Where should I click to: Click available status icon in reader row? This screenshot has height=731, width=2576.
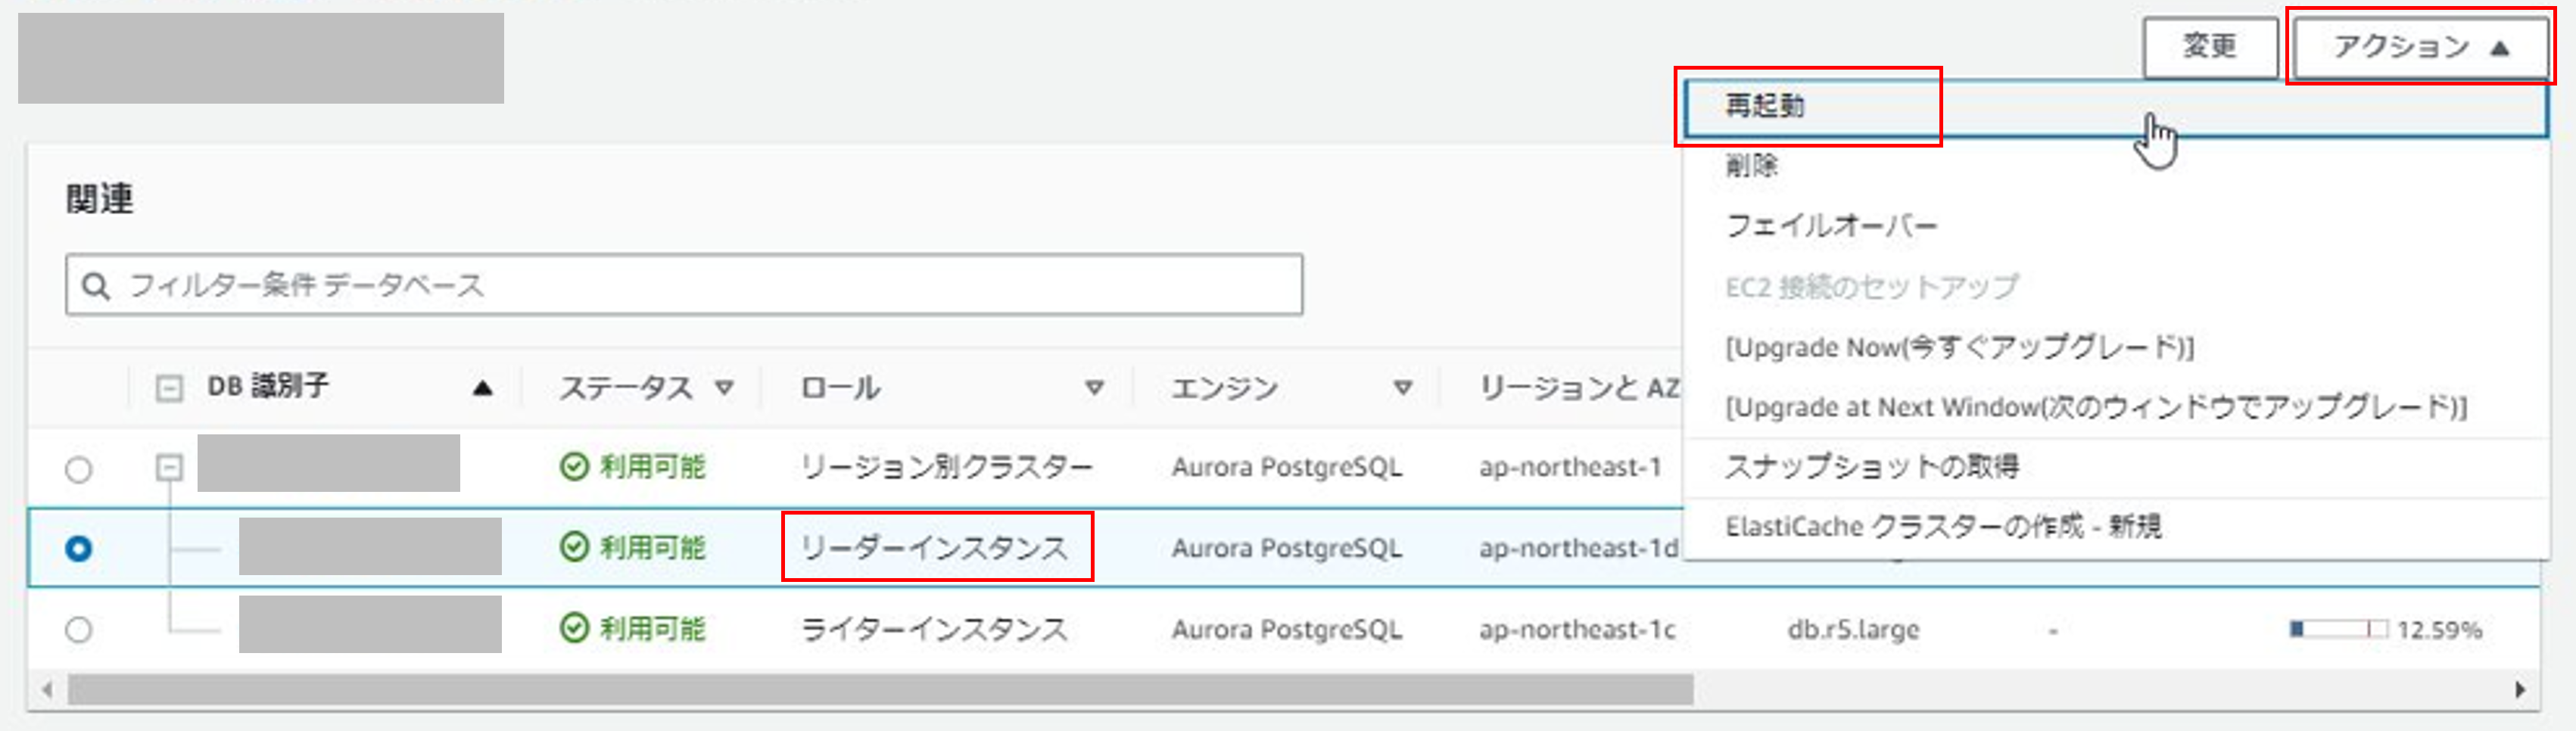(574, 548)
